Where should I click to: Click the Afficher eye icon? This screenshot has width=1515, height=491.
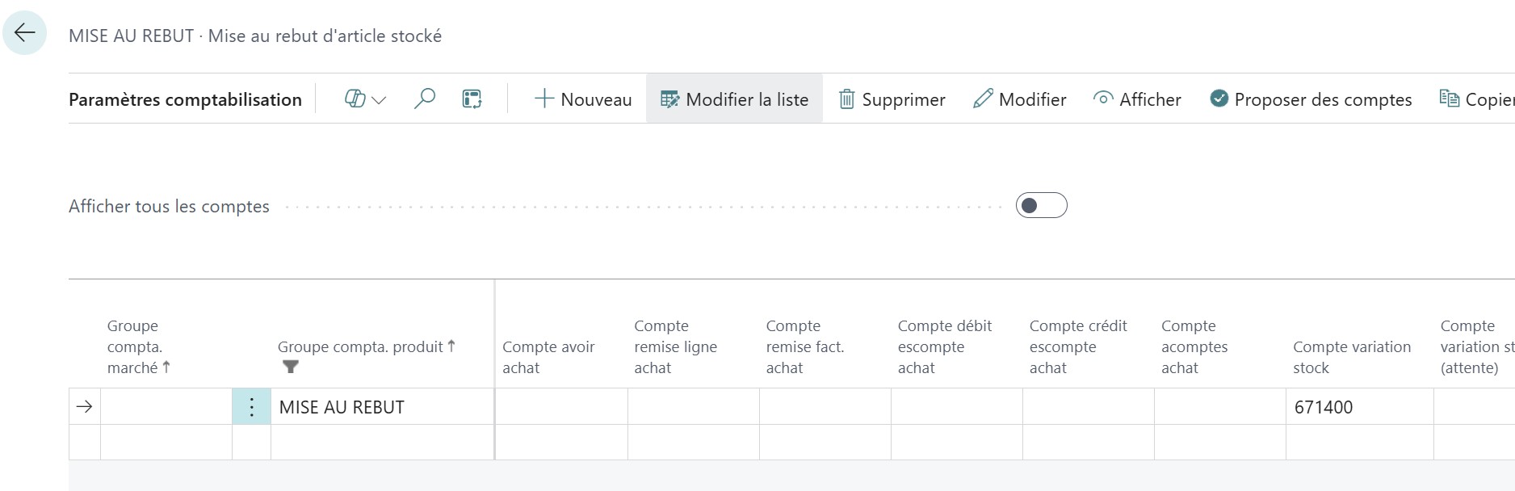coord(1103,99)
